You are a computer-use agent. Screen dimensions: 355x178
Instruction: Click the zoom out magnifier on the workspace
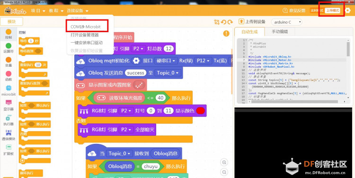[224, 172]
